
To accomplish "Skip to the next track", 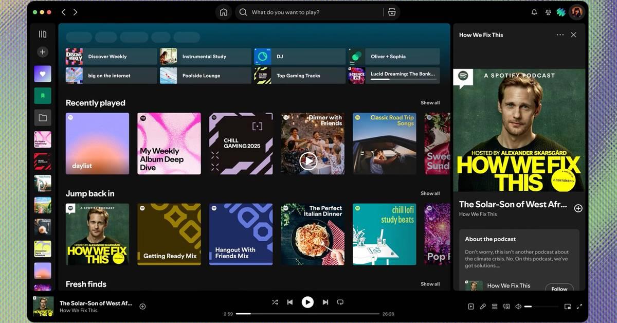I will point(325,302).
